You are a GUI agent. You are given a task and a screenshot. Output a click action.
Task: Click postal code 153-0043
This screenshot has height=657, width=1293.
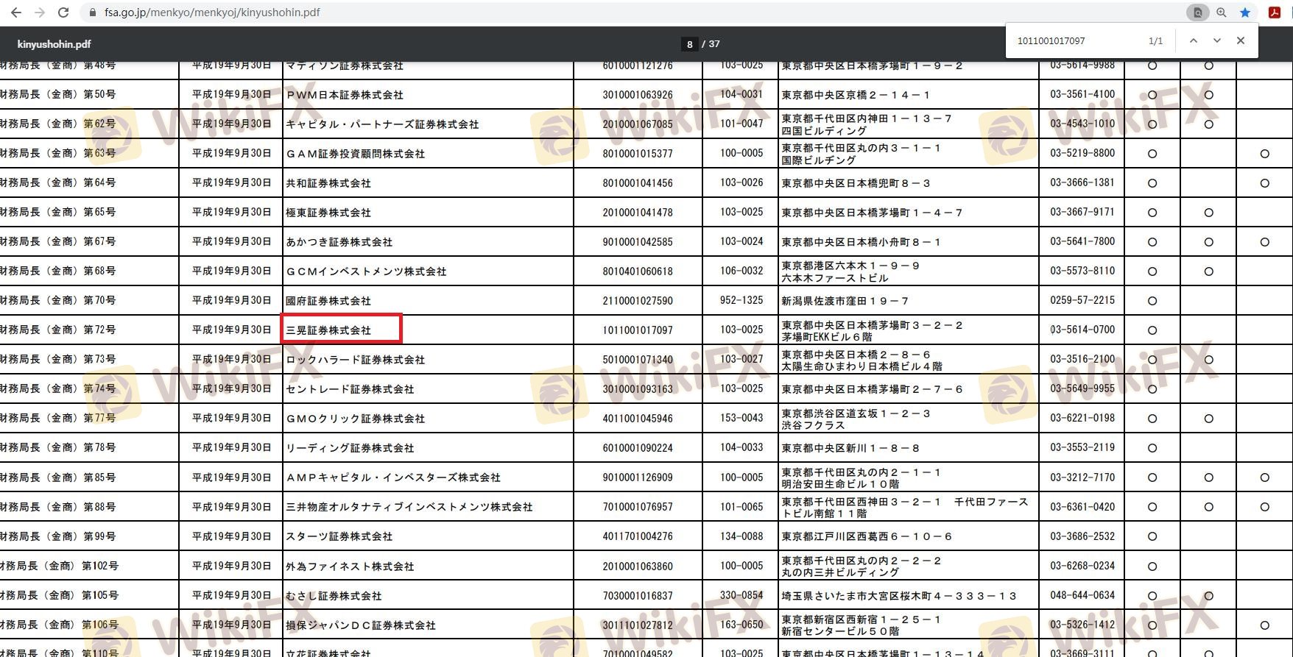741,418
